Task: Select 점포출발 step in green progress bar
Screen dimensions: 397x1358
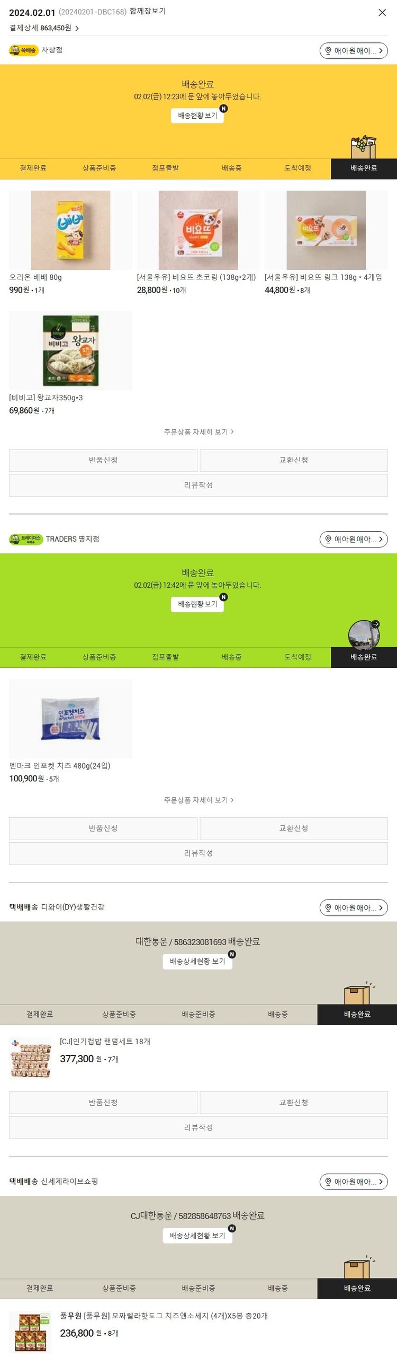Action: click(165, 657)
